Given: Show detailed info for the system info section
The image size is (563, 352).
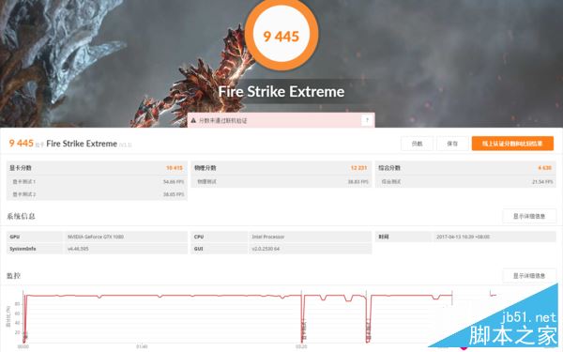Looking at the screenshot, I should point(529,216).
